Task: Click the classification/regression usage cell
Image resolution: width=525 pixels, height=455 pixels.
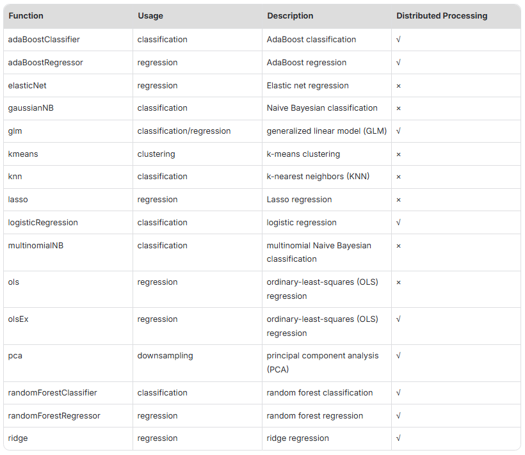Action: click(x=198, y=131)
